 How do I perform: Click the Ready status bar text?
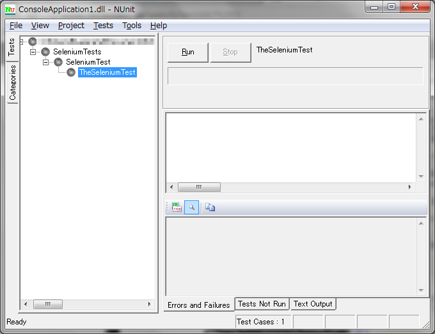(17, 322)
